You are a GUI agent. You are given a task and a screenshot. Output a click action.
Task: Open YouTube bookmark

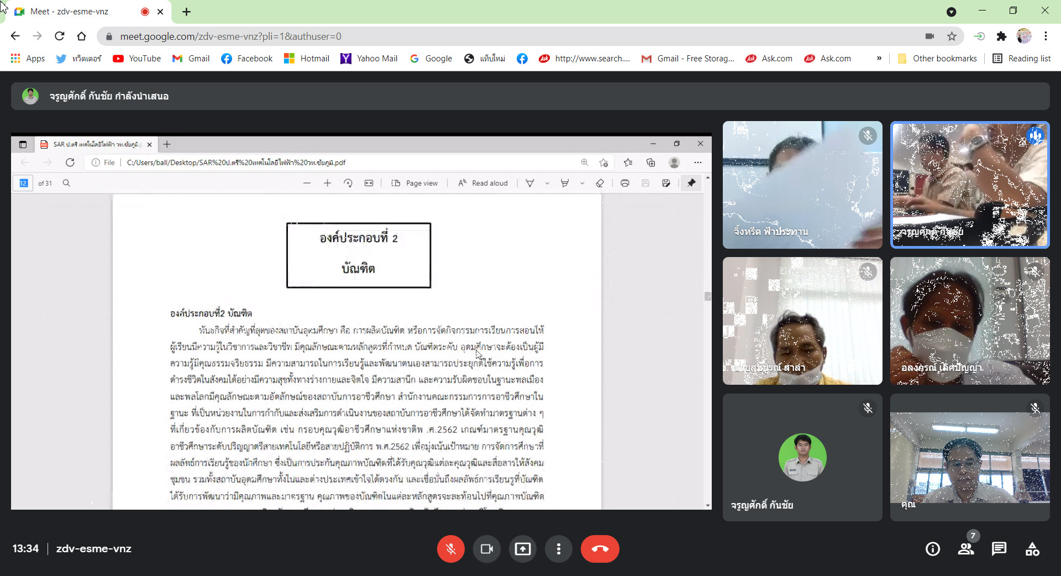pyautogui.click(x=136, y=59)
